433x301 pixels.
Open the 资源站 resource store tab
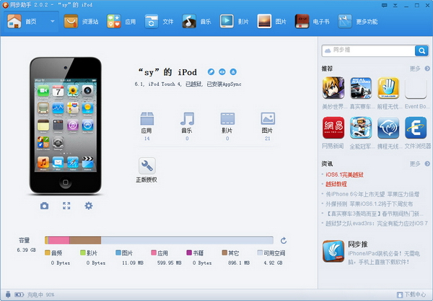81,22
